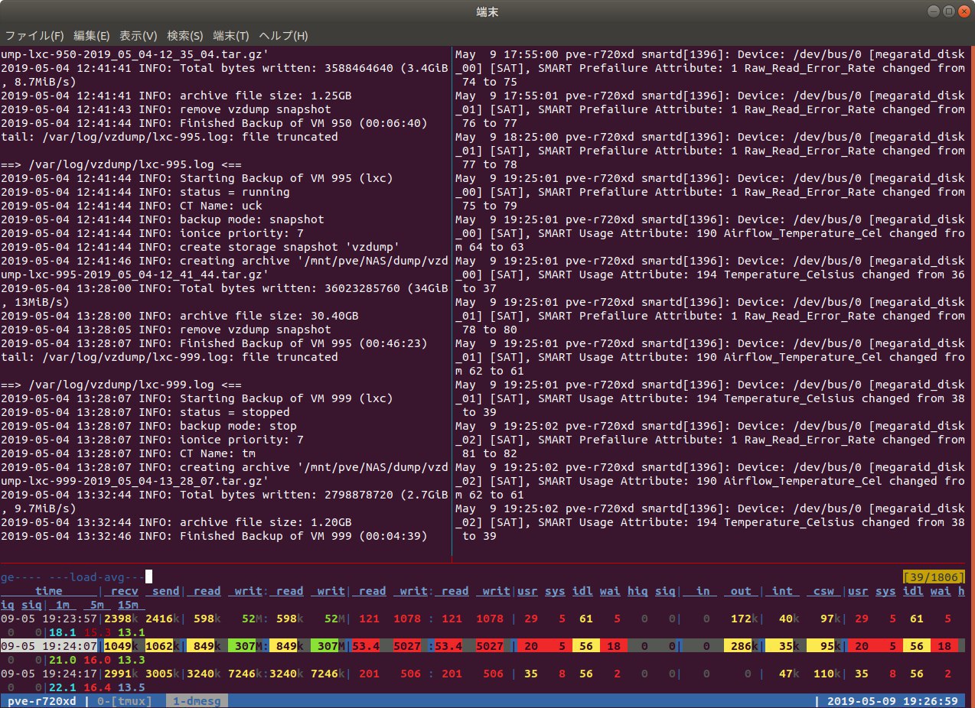Click 'archive file size: 30.40GB' line
This screenshot has width=975, height=708.
pyautogui.click(x=179, y=316)
